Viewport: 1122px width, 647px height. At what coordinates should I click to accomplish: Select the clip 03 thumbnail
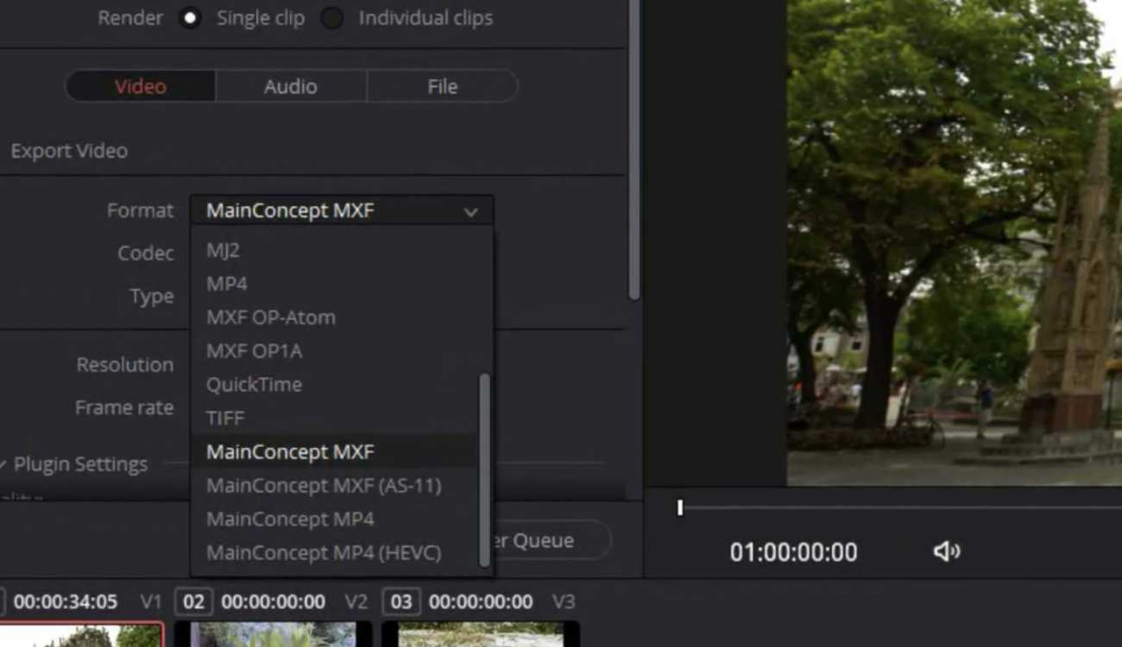481,635
